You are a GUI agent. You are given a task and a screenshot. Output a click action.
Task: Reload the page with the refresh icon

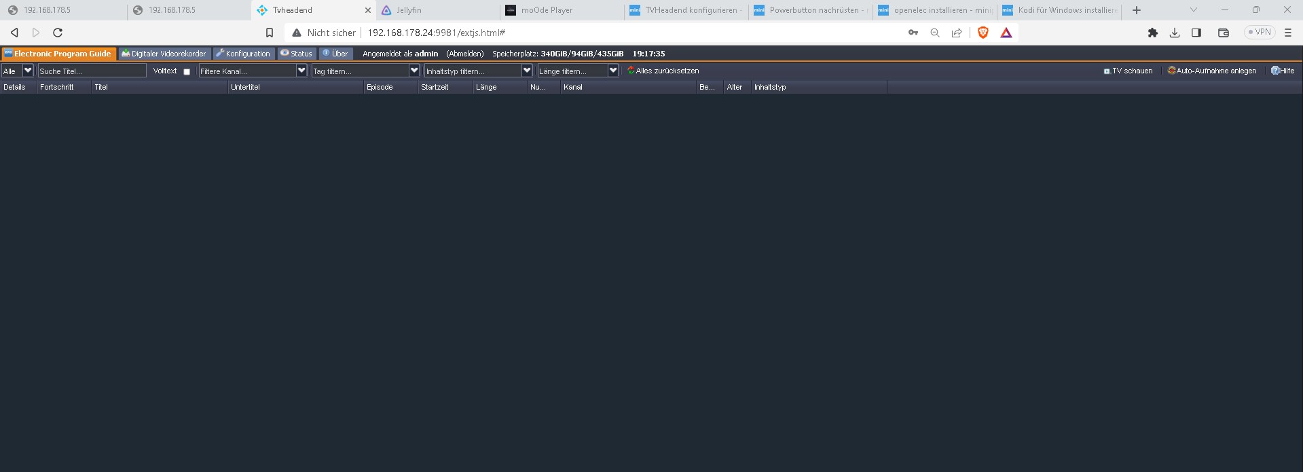(x=58, y=33)
